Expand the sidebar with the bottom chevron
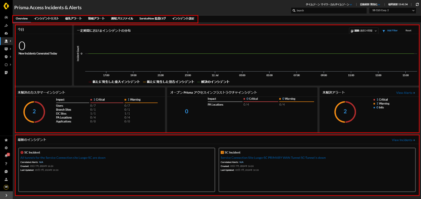Screen dimensions: 421x199 click(x=6, y=195)
